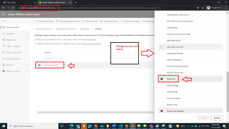Open the browser three-dot menu

(226, 8)
